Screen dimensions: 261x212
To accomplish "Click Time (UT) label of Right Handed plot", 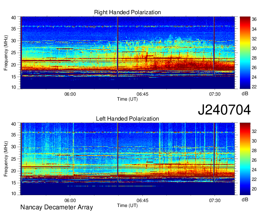I will tap(127, 99).
